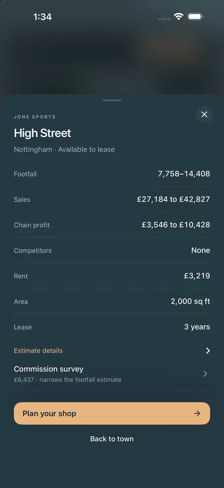Tap the arrow icon on Plan your shop
The width and height of the screenshot is (224, 488).
click(197, 413)
